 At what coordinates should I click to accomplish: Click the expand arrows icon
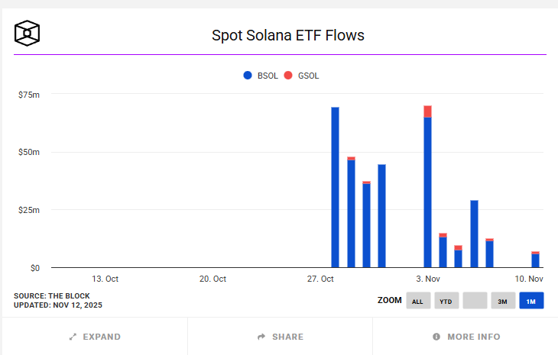coord(73,337)
